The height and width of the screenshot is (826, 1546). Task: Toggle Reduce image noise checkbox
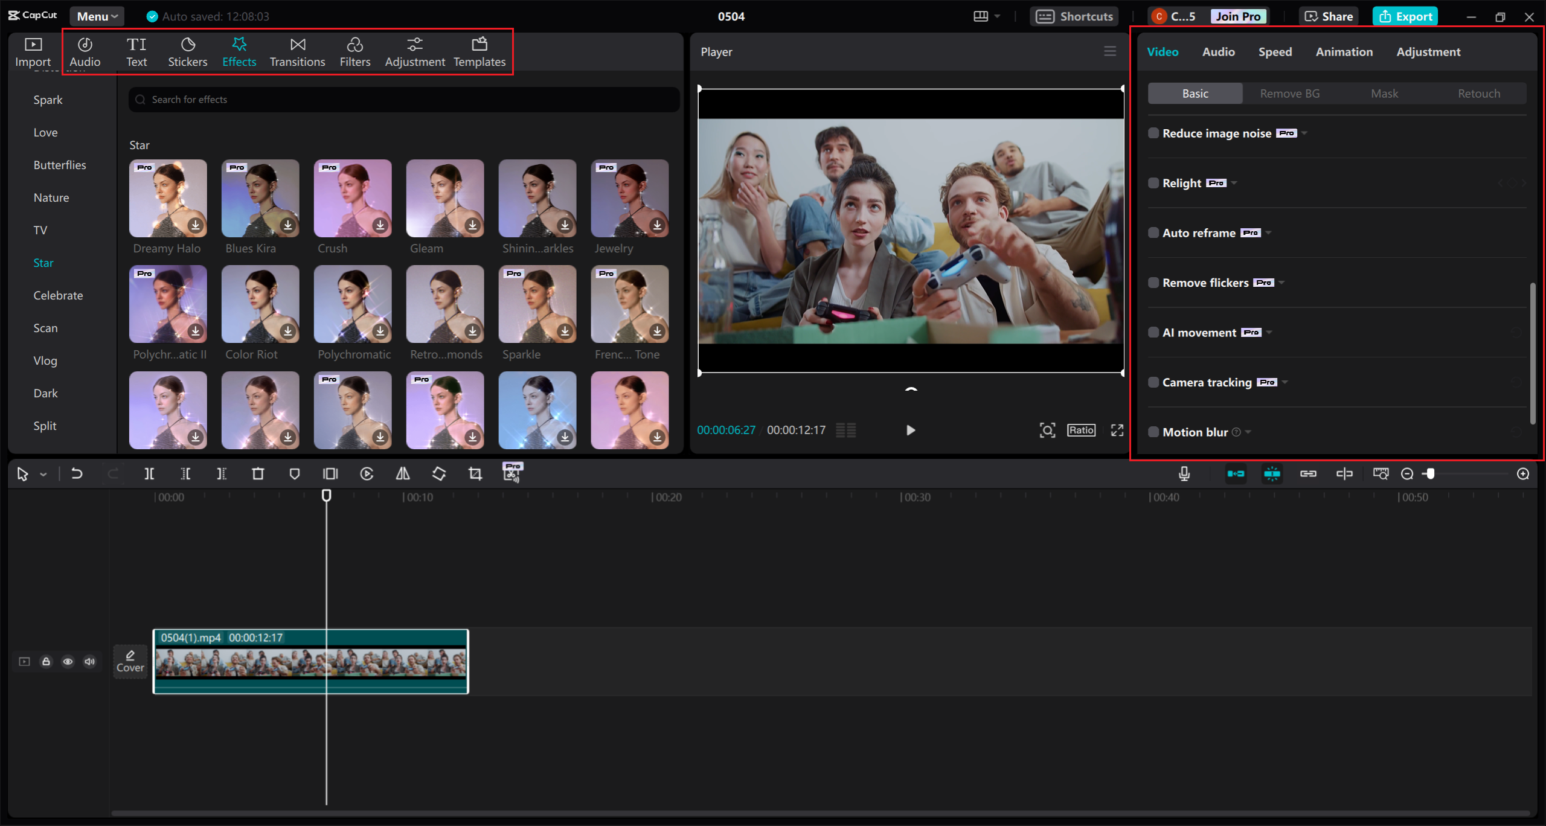point(1152,133)
